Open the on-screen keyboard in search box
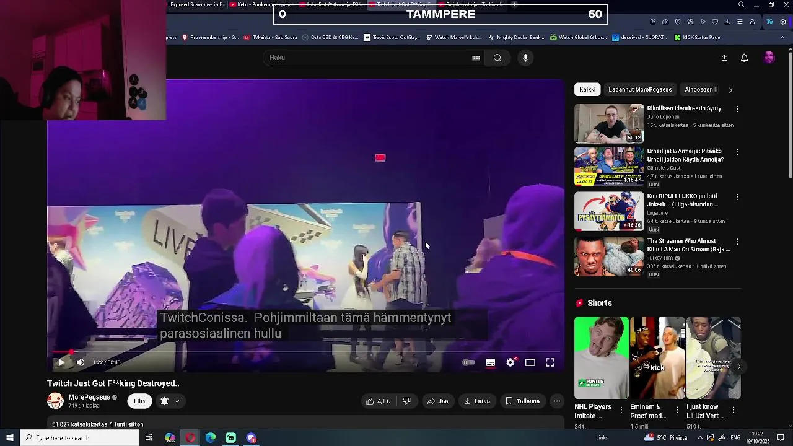 [476, 58]
